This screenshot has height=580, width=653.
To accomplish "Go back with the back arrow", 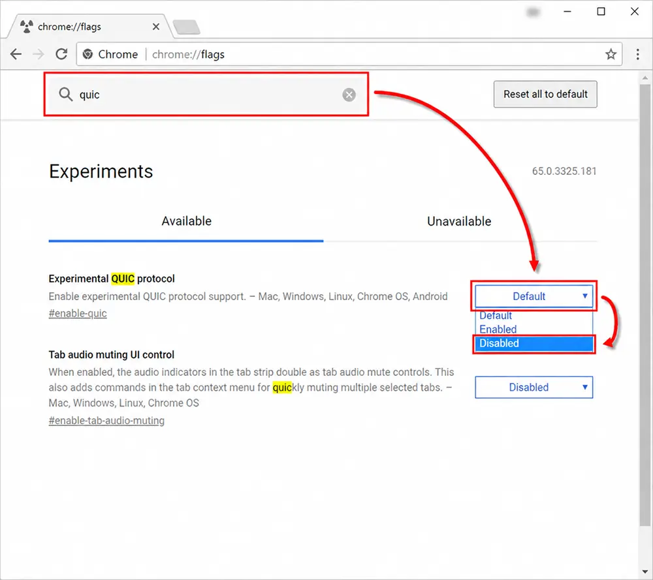I will coord(16,54).
